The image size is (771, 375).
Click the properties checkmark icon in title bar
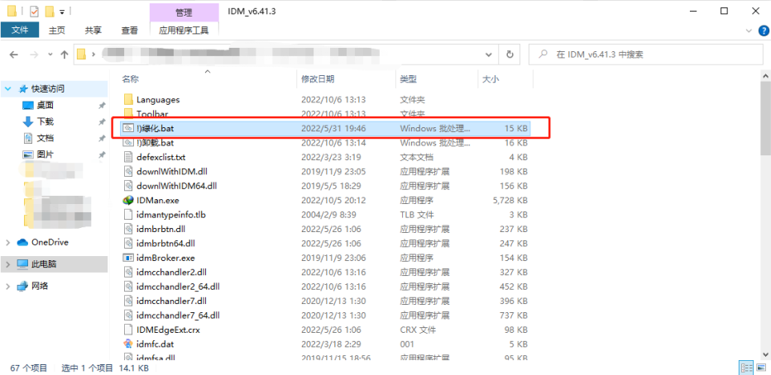35,12
